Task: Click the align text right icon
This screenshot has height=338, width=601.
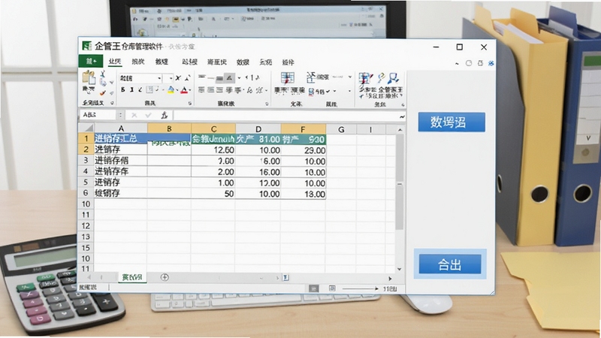Action: coord(219,90)
